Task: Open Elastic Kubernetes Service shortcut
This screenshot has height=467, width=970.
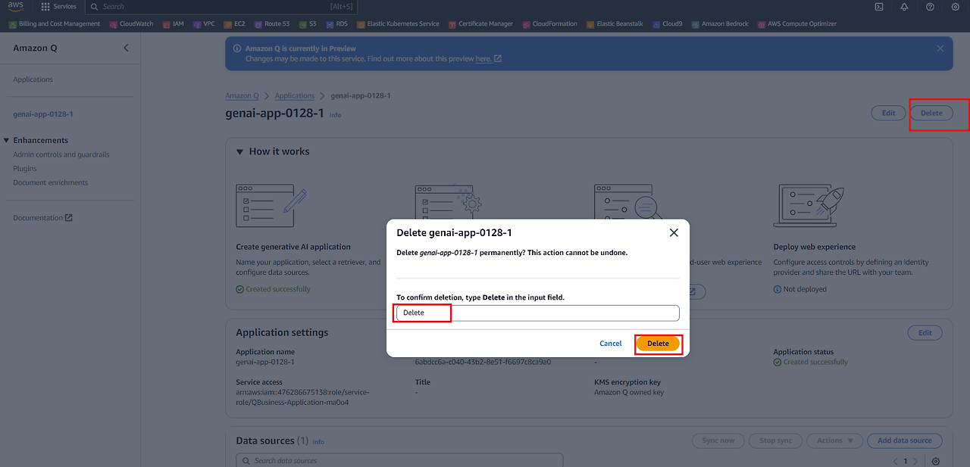Action: 398,24
